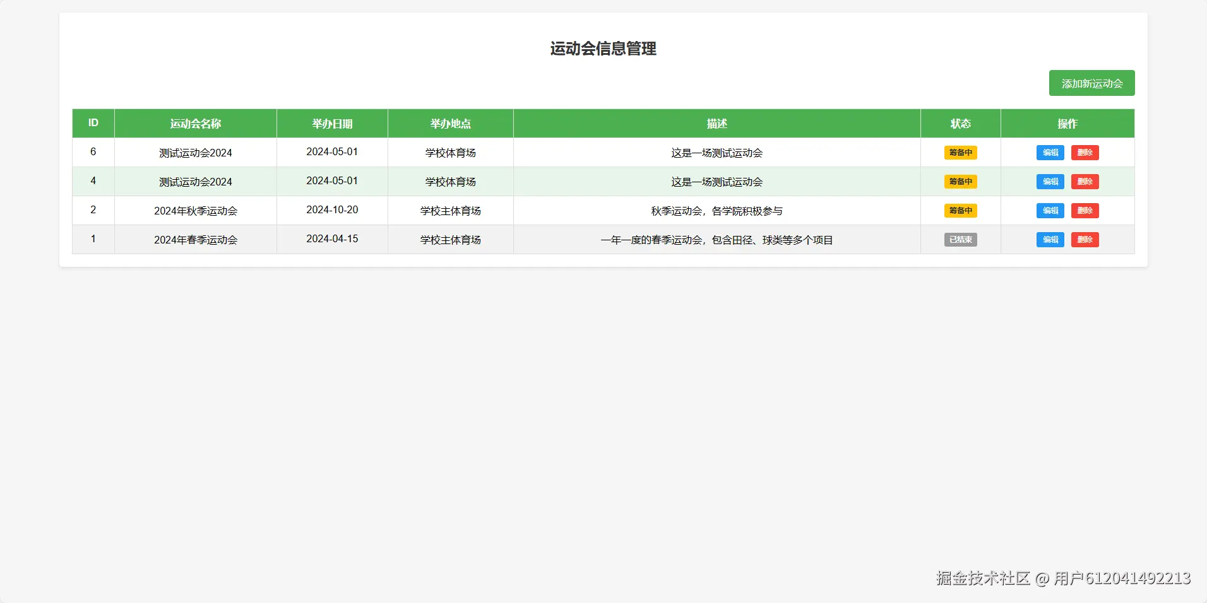Select the 状态 column header

(x=961, y=123)
